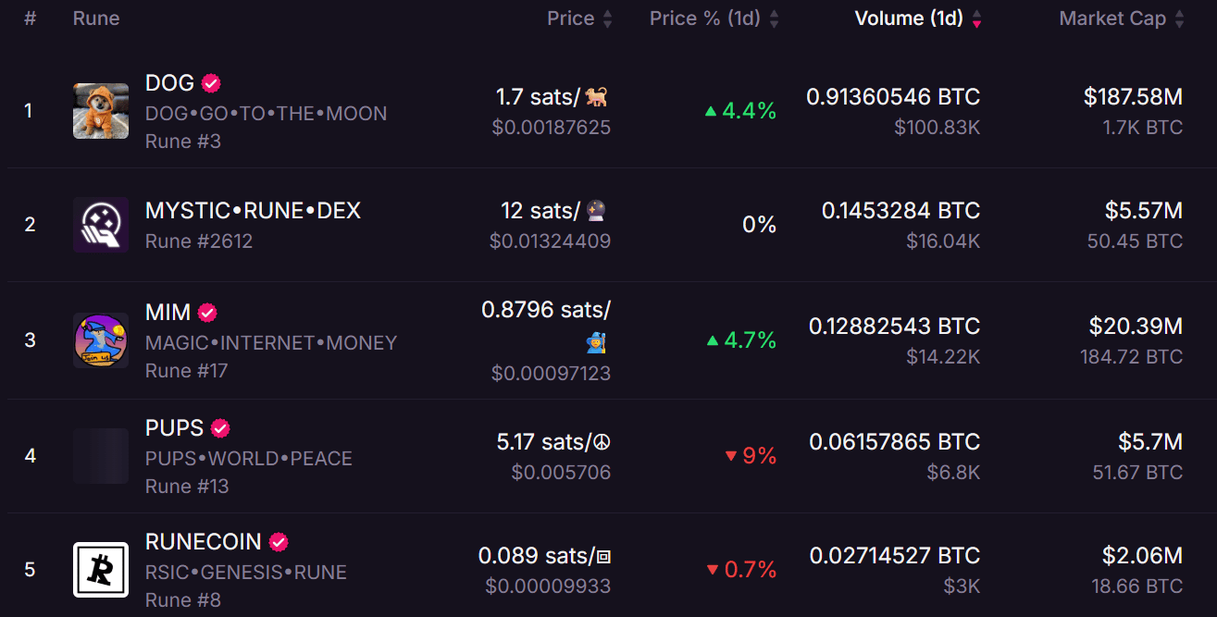Open the MYSTIC•RUNE•DEX rune page
Image resolution: width=1217 pixels, height=617 pixels.
[253, 211]
